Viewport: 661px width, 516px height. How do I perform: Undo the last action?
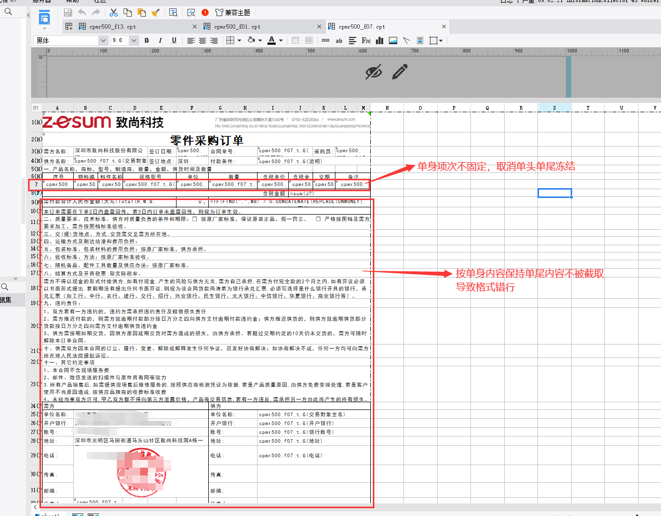82,12
